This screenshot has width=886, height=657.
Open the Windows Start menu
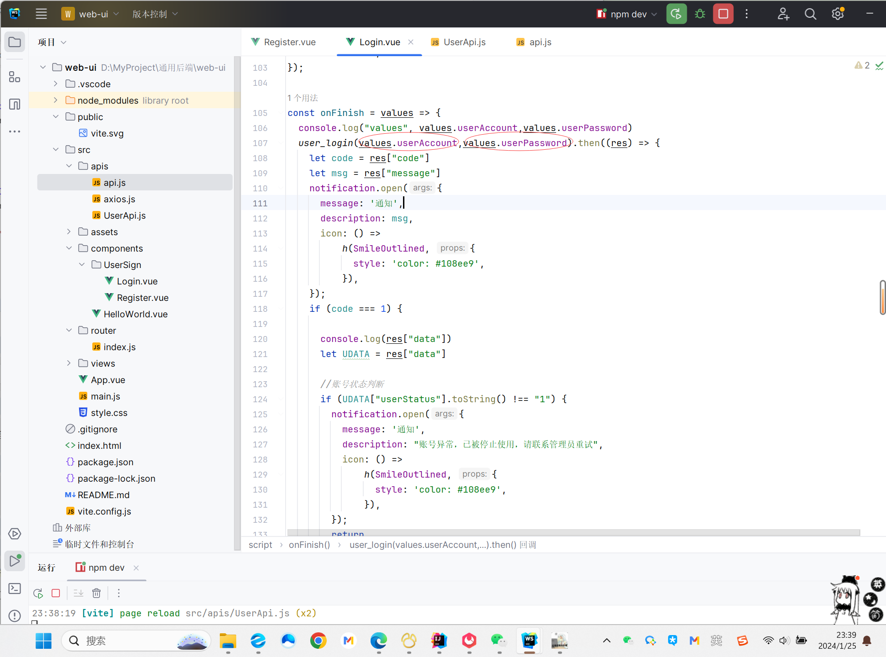click(44, 641)
